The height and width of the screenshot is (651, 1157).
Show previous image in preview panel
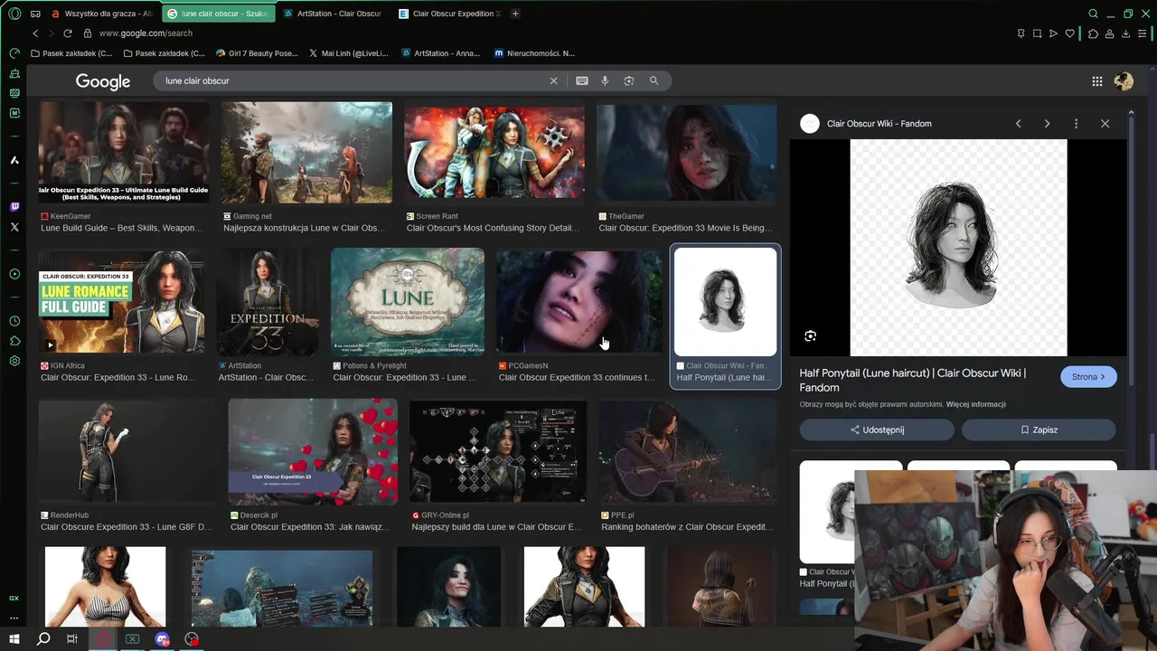pyautogui.click(x=1018, y=124)
